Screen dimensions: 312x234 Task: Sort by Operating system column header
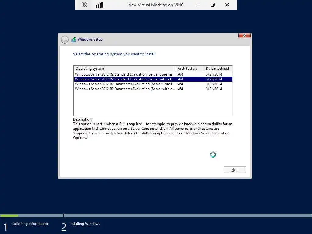125,68
